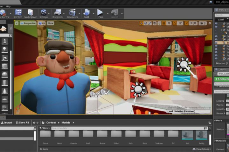
Task: Open the Show flags menu
Action: 50,23
